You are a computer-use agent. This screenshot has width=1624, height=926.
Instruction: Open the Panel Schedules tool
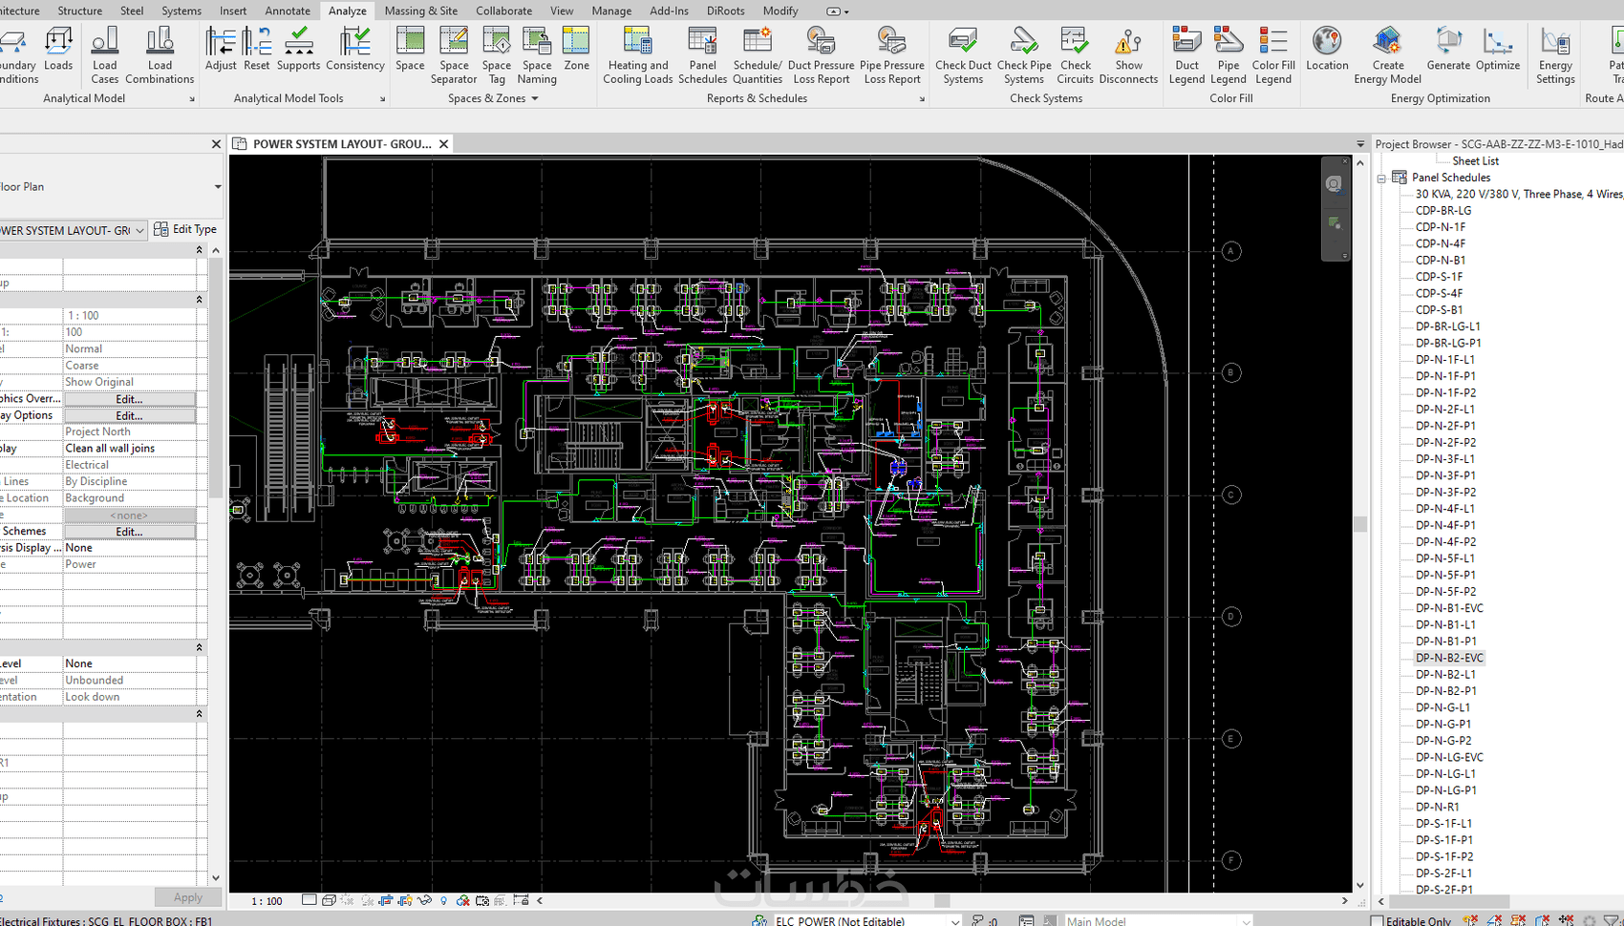tap(702, 55)
